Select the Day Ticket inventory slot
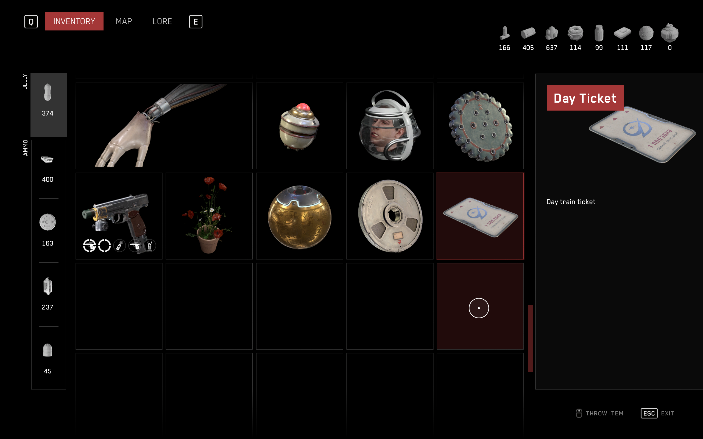The height and width of the screenshot is (439, 703). 480,216
